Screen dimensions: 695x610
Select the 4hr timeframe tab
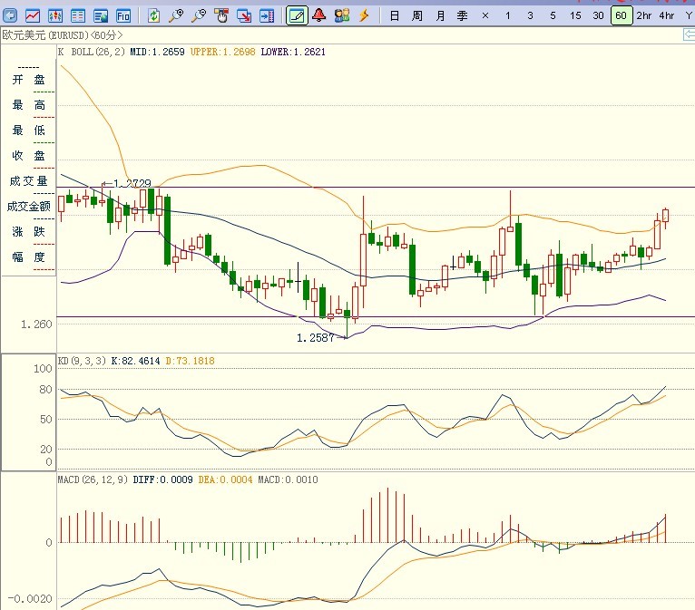[x=667, y=15]
